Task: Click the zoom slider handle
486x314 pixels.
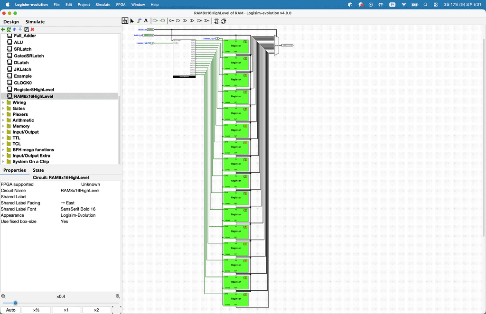Action: [x=15, y=303]
